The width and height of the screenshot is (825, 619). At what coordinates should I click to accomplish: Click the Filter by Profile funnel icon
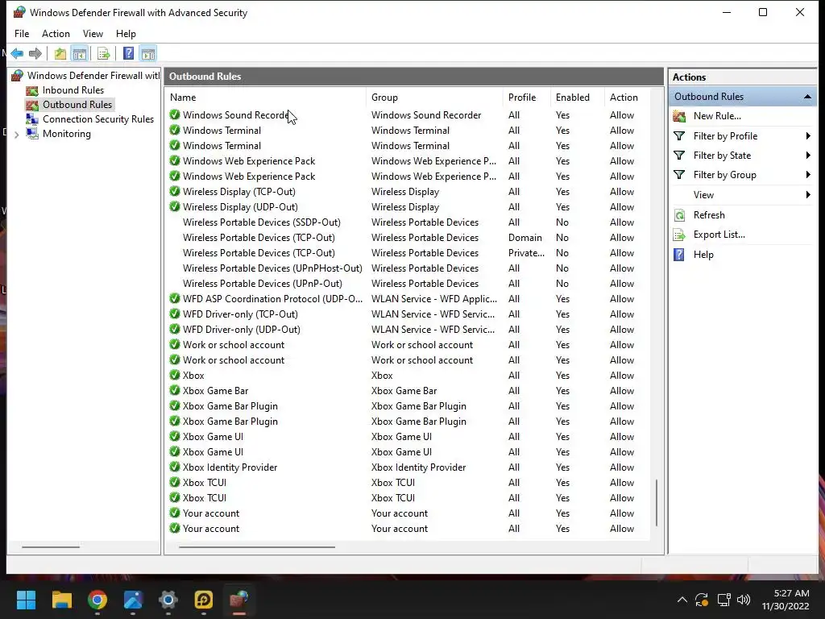[x=679, y=135]
